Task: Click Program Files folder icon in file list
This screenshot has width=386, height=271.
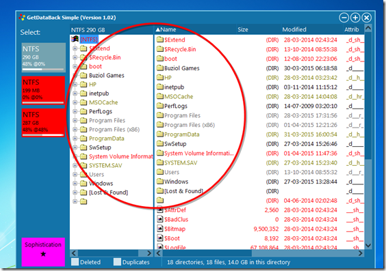Action: (x=160, y=115)
